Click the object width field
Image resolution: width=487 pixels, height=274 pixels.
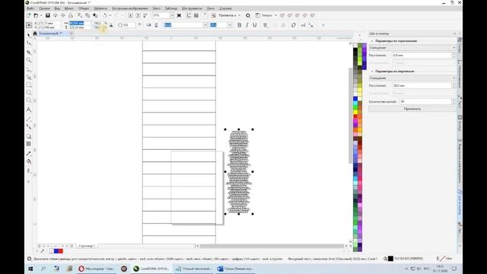click(x=80, y=24)
